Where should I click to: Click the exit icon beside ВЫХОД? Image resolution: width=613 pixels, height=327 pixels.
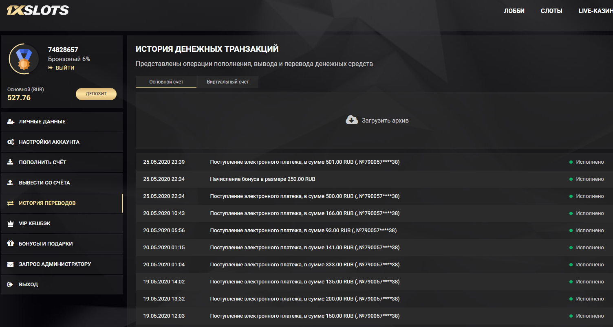coord(11,284)
